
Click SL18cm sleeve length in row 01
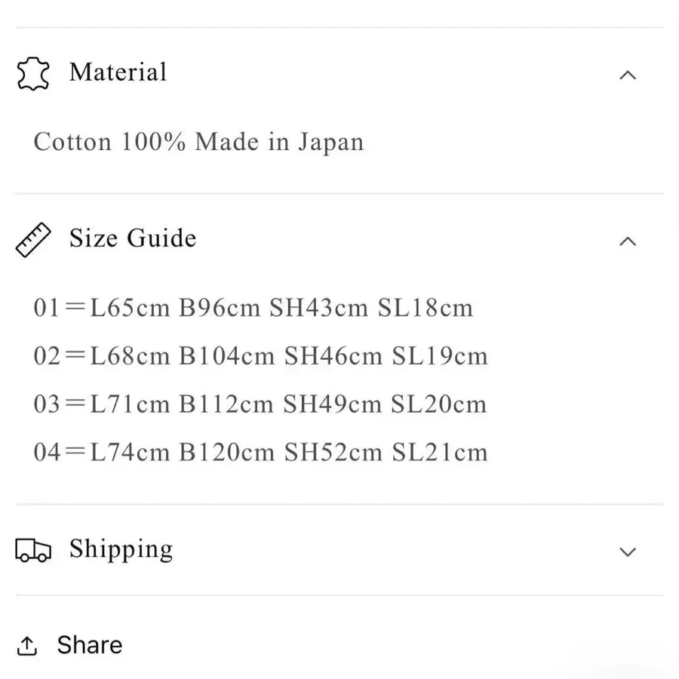(426, 308)
